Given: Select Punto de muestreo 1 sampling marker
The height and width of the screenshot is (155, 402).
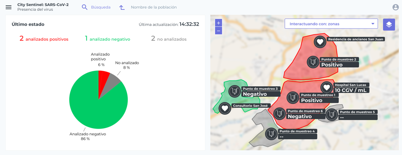Looking at the screenshot, I should pos(292,97).
